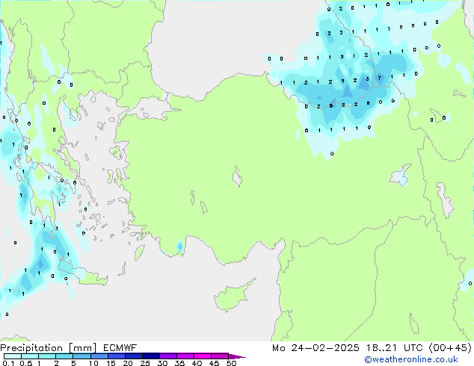Choose the 20–25 mm legend color swatch
Image resolution: width=474 pixels, height=366 pixels.
tap(133, 356)
